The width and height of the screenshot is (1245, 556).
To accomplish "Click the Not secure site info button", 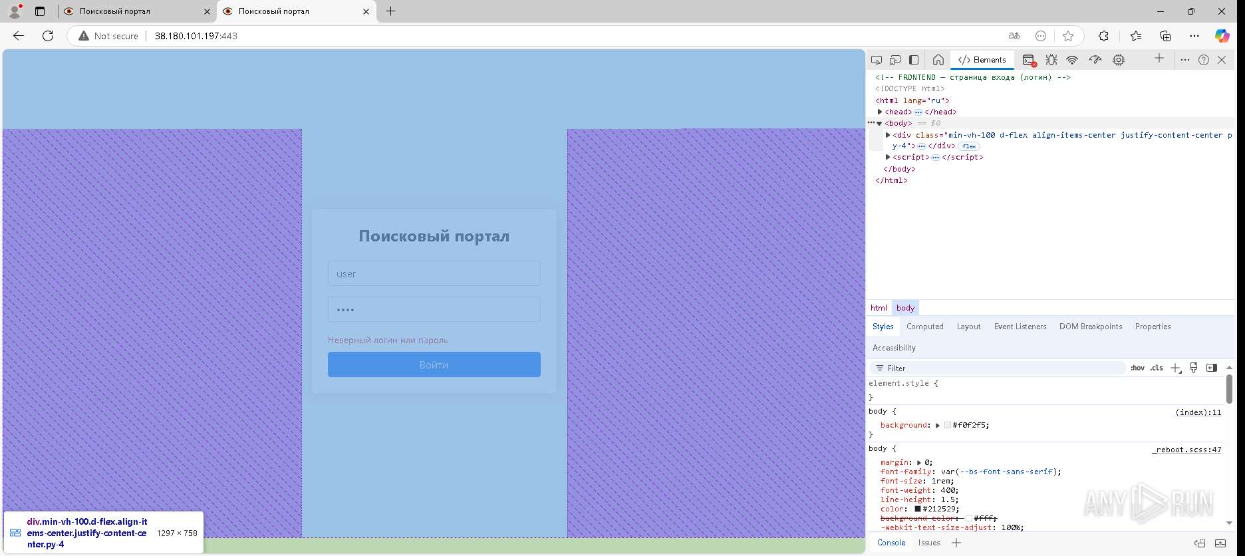I will click(x=108, y=36).
